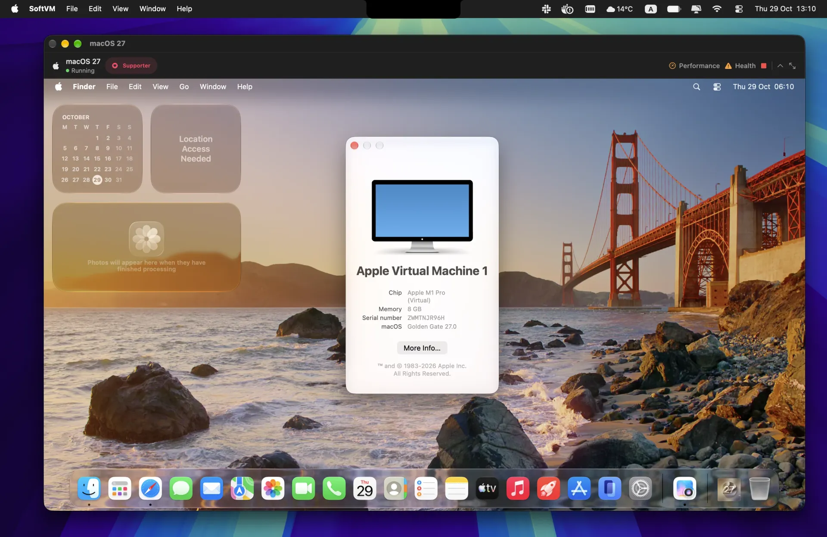Image resolution: width=827 pixels, height=537 pixels.
Task: Open host File menu of SoftVM
Action: coord(72,9)
